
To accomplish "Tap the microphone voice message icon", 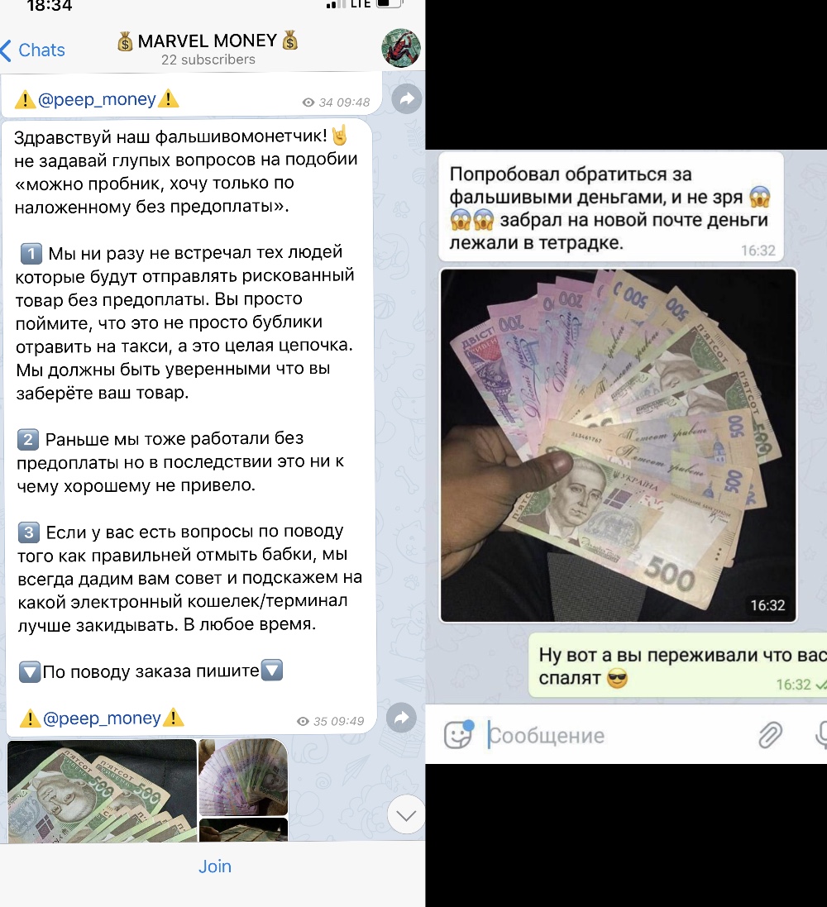I will (821, 735).
